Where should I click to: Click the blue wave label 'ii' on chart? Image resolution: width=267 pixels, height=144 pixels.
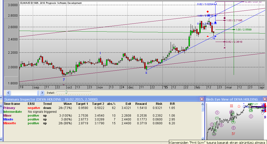[x=146, y=73]
